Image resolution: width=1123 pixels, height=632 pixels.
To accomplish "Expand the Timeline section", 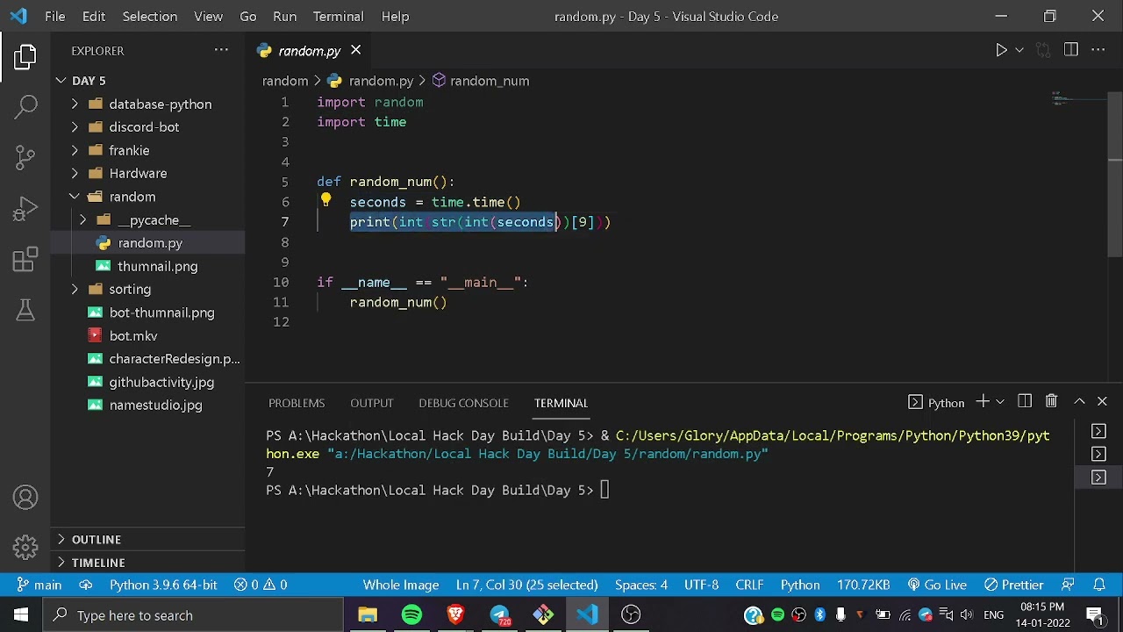I will [147, 563].
